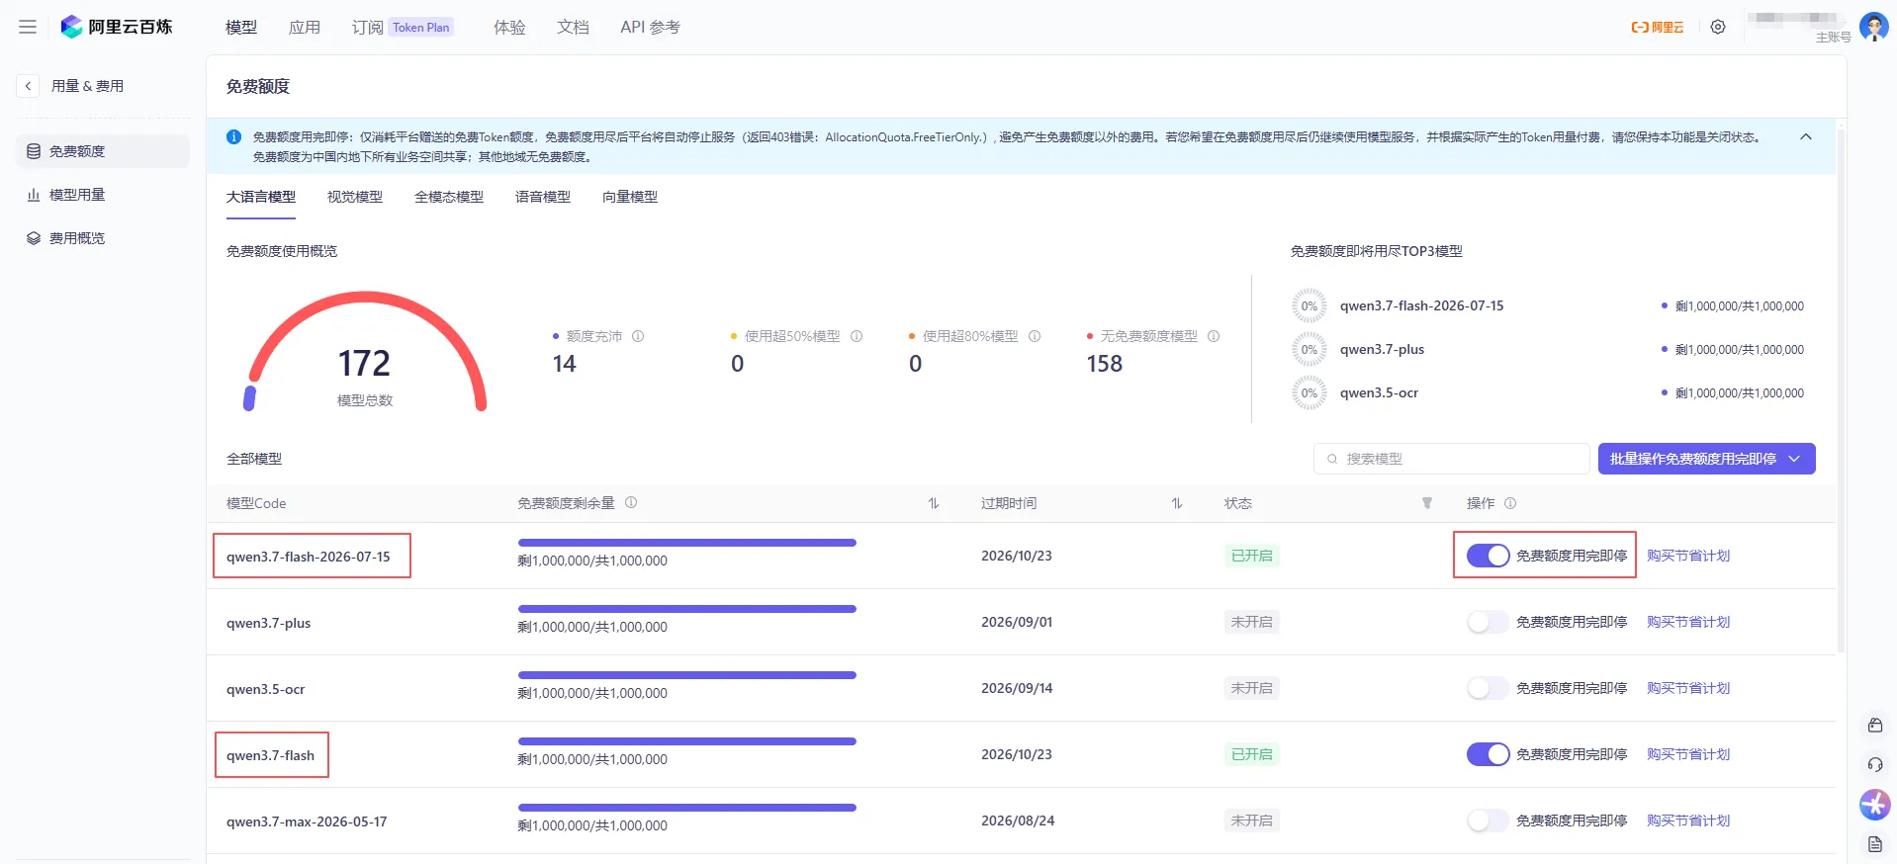The width and height of the screenshot is (1897, 864).
Task: Click the 未开启 status for qwen3.7-plus
Action: [1251, 622]
